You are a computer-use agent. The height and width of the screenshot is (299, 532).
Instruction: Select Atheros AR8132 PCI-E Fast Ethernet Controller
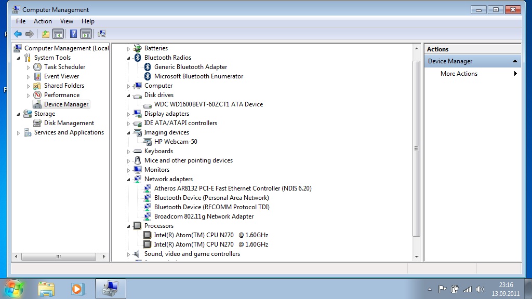coord(233,188)
